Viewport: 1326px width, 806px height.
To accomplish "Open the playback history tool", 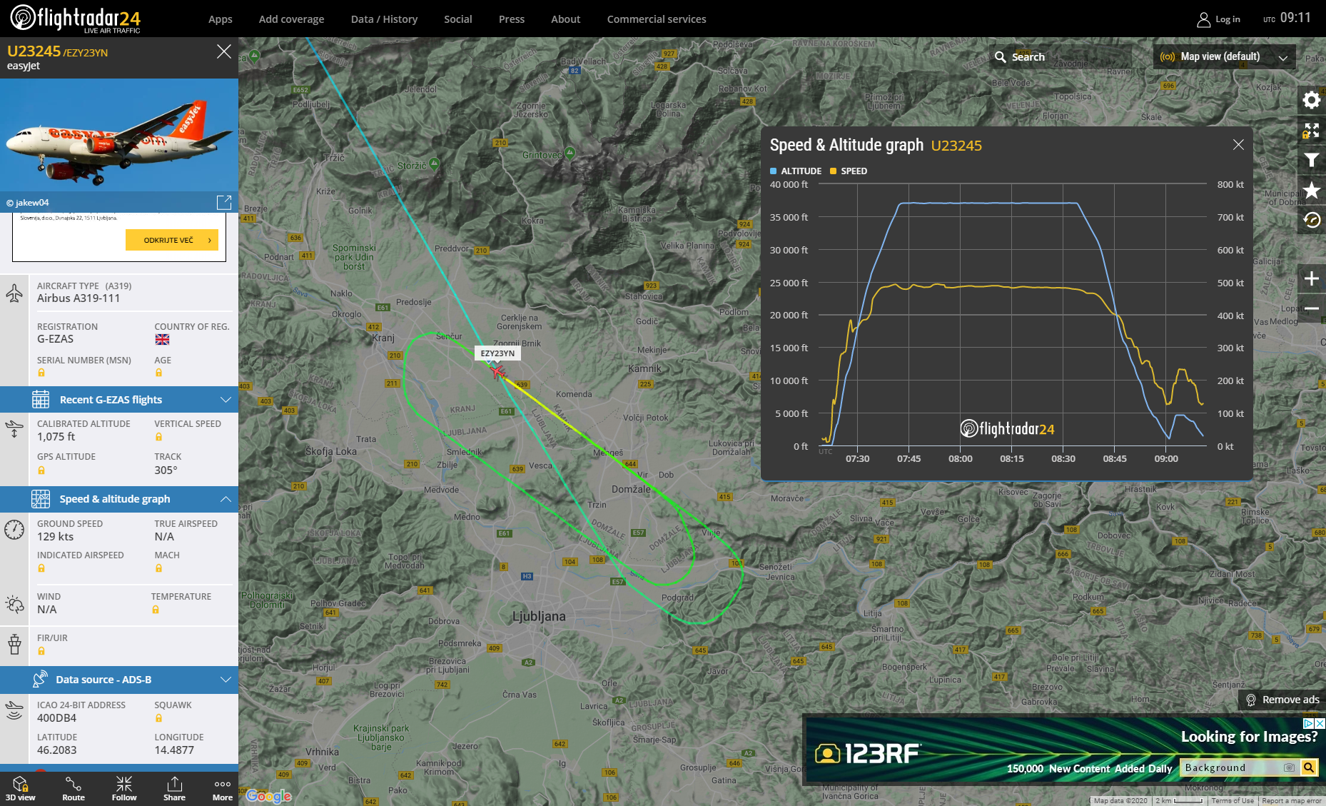I will [x=1311, y=220].
